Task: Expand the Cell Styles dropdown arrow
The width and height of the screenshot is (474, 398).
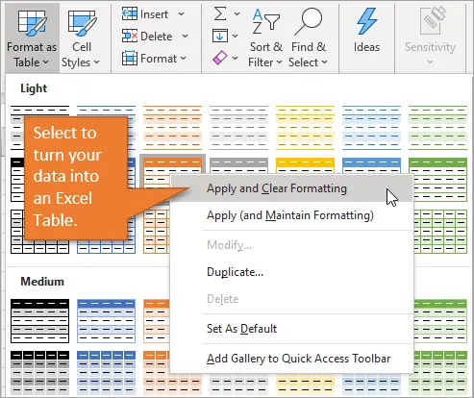Action: 97,62
